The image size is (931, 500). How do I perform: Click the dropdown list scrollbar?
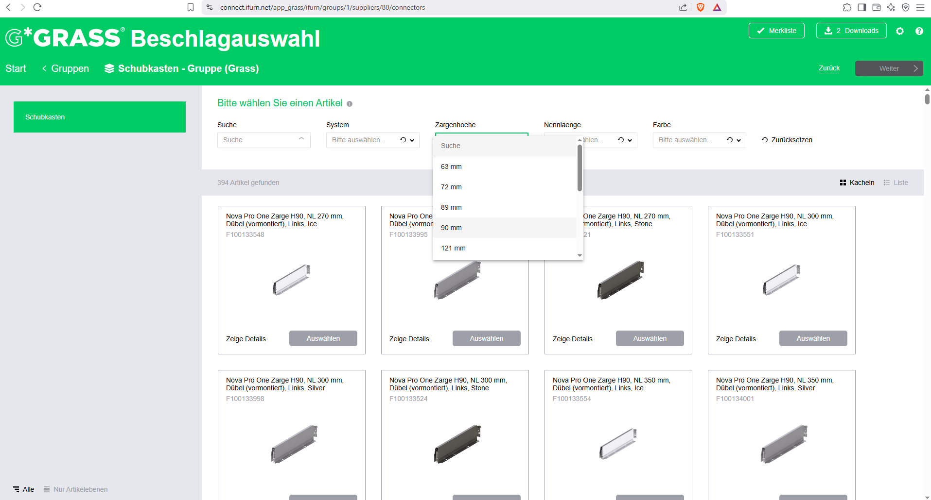(580, 167)
